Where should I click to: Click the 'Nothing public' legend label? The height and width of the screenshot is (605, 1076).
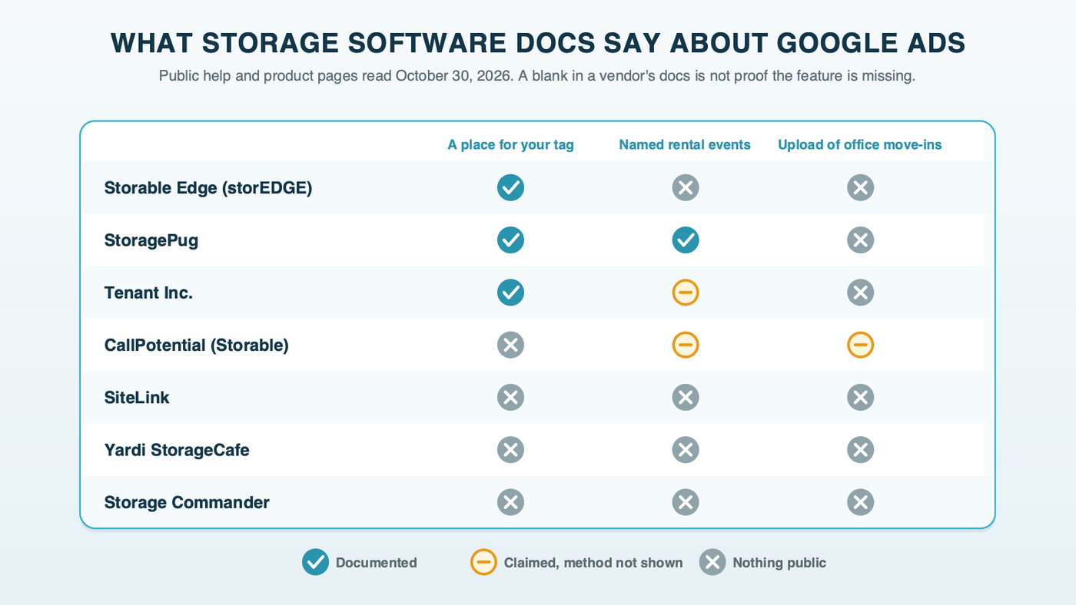coord(779,563)
